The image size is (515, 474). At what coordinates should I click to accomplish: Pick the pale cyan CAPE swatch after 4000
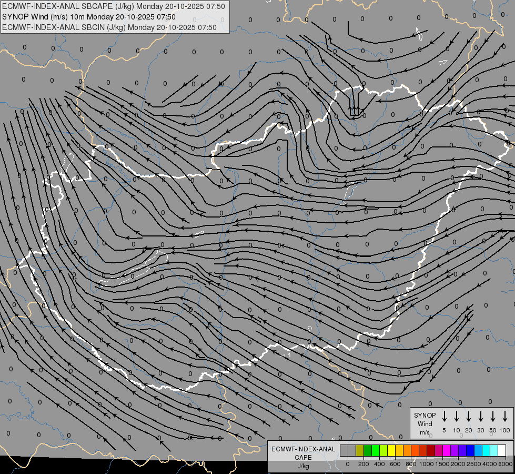(494, 451)
